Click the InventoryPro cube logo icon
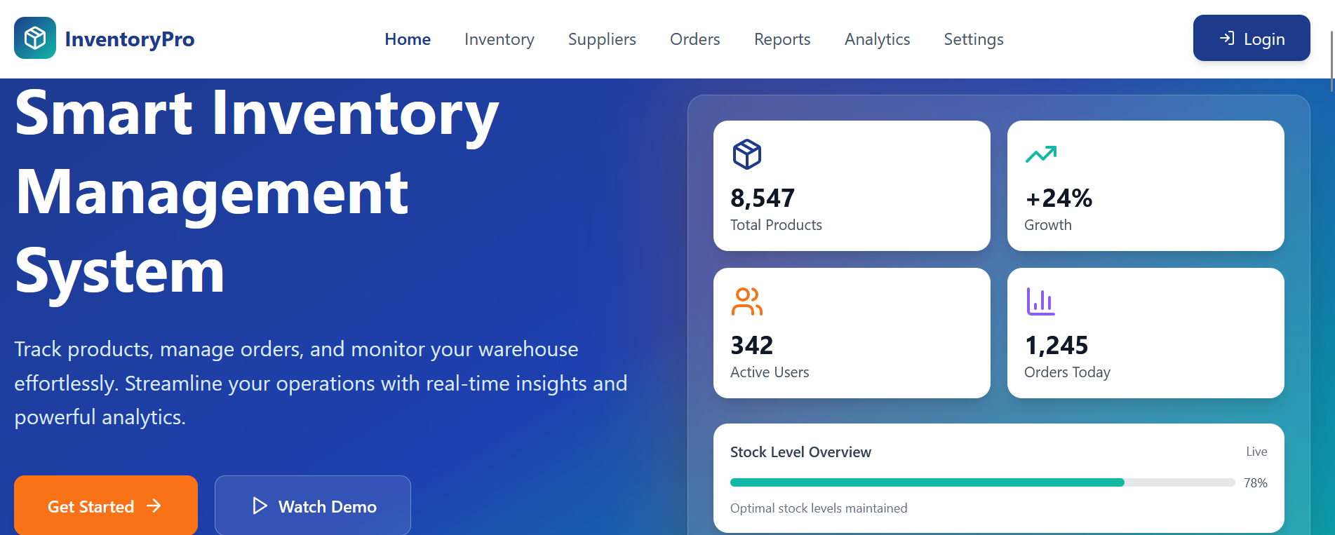Screen dimensions: 1335x535 35,38
